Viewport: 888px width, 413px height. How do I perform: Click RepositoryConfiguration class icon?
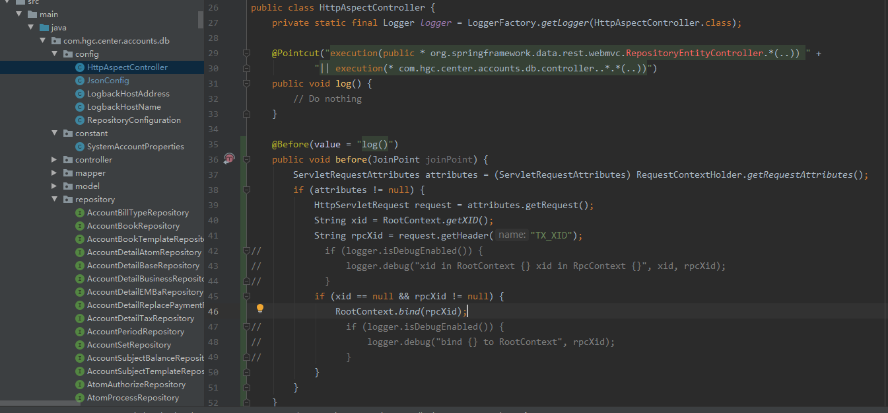(80, 120)
